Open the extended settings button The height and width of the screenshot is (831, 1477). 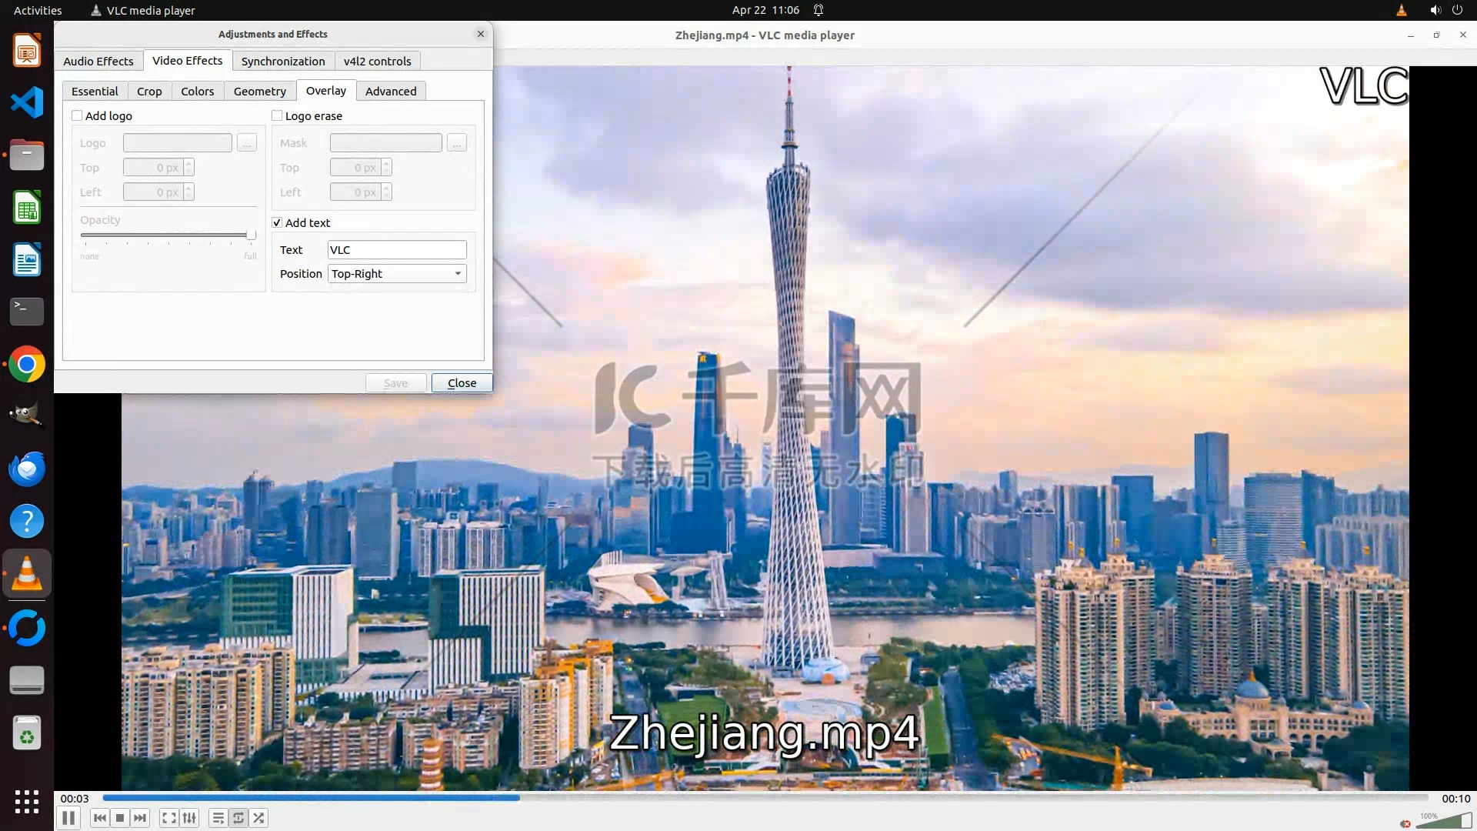pyautogui.click(x=189, y=818)
